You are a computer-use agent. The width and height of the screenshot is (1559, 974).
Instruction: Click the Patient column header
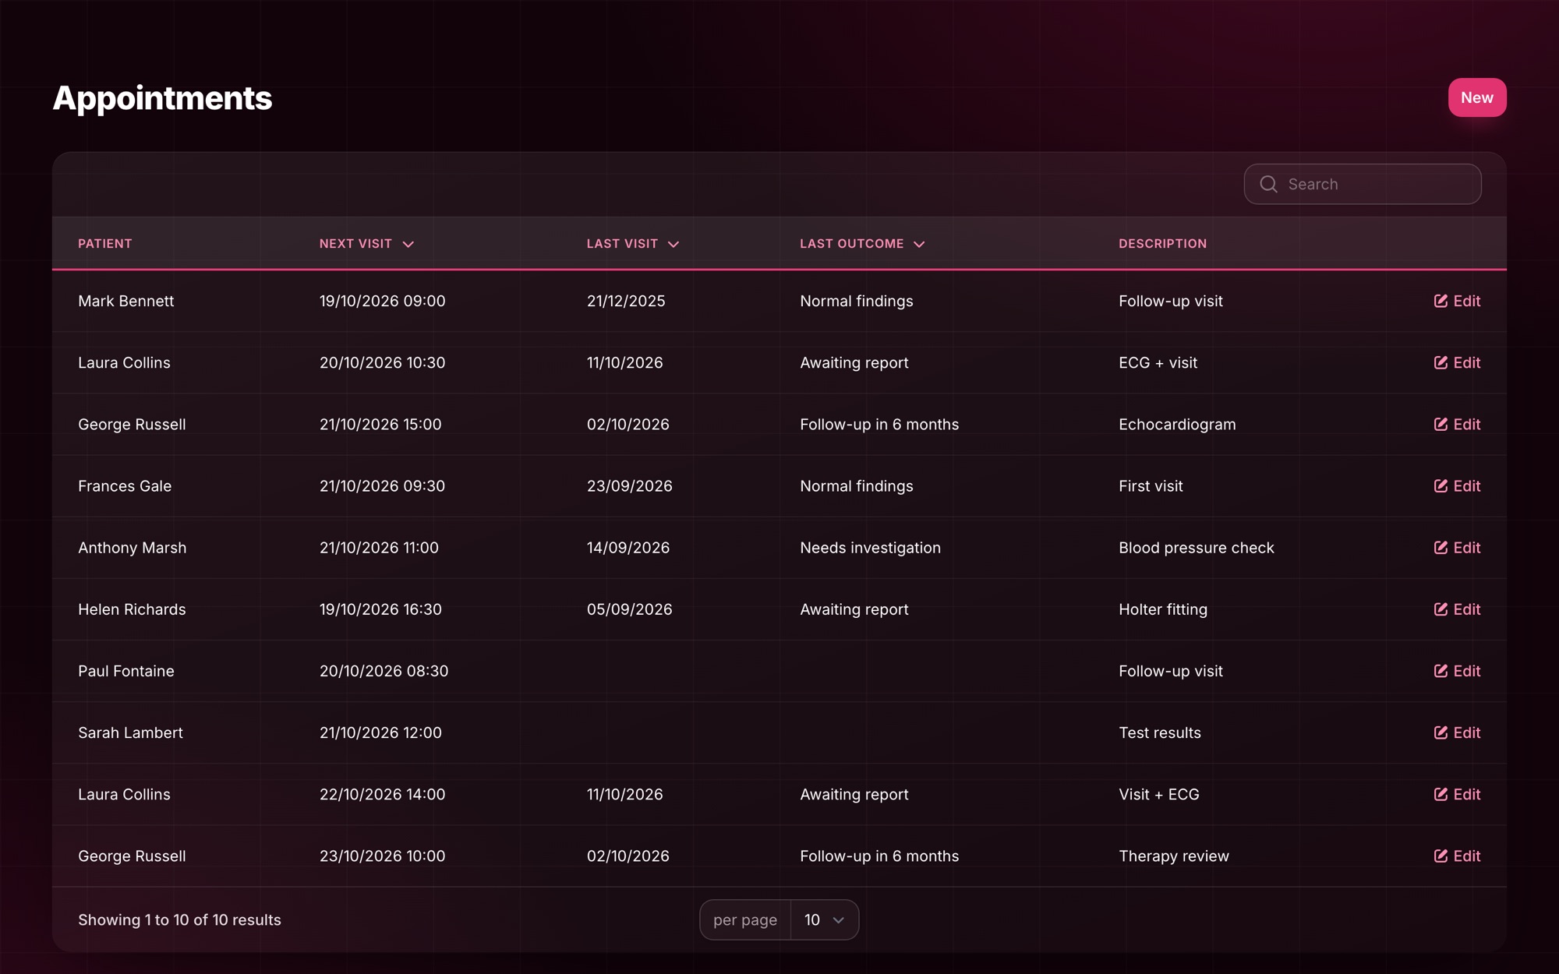[105, 244]
